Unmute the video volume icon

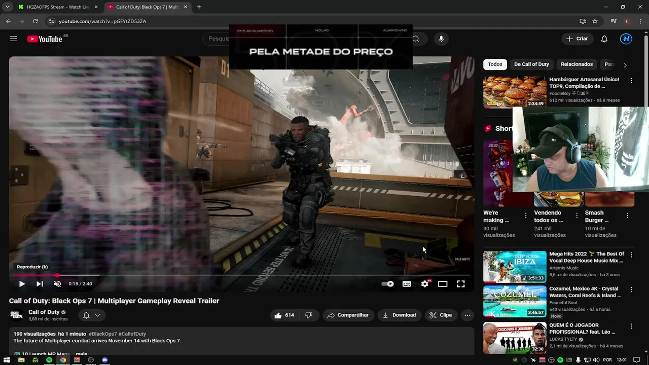point(57,284)
